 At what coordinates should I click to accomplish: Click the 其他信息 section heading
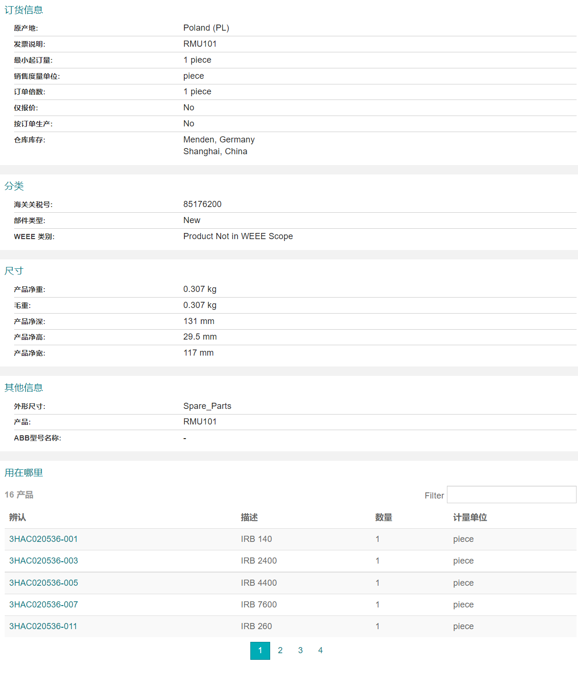[x=24, y=388]
